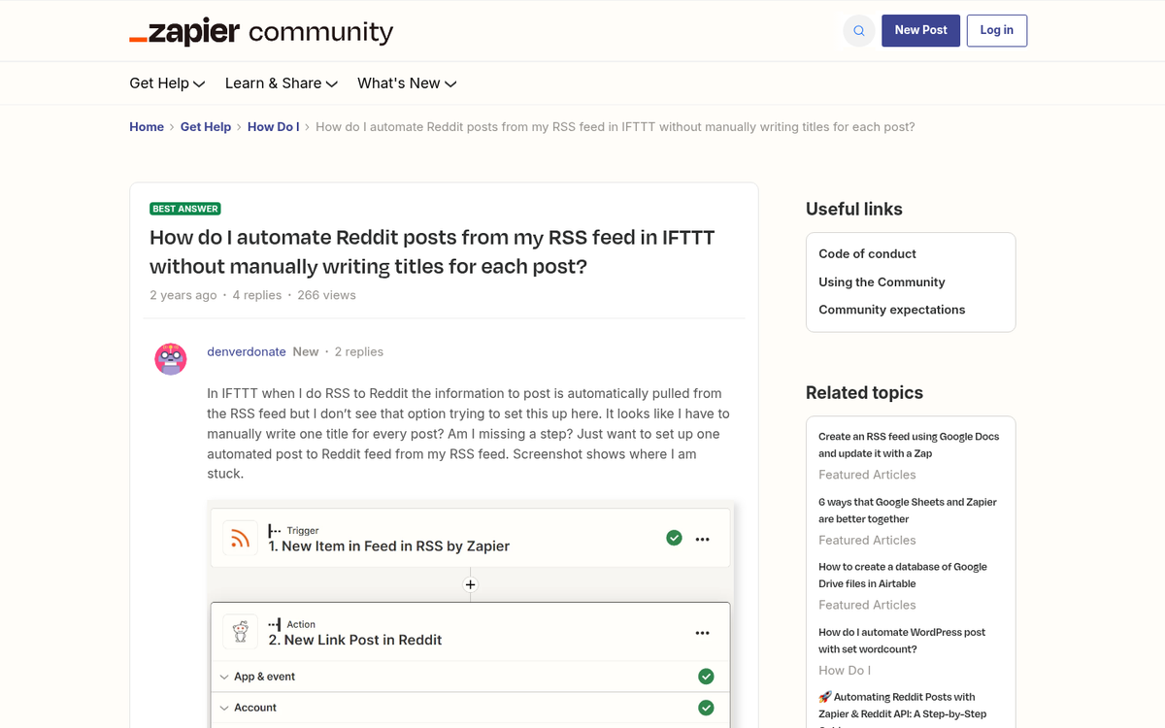Open the Learn & Share menu

(280, 83)
